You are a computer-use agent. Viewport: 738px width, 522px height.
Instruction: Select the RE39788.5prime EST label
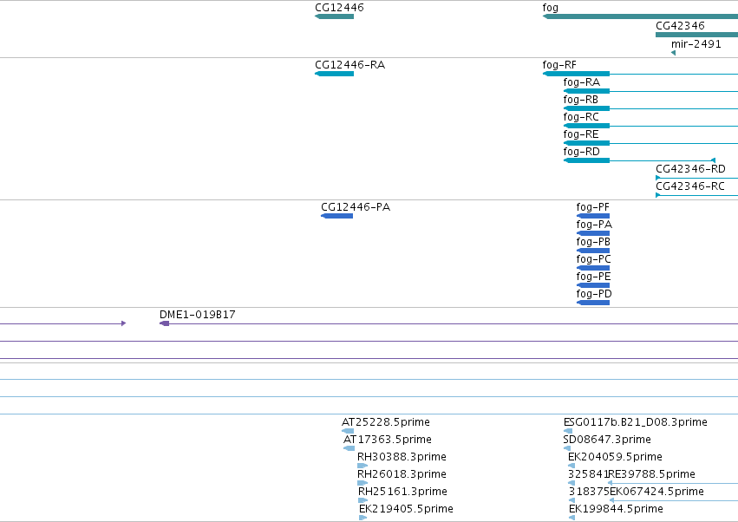[652, 474]
